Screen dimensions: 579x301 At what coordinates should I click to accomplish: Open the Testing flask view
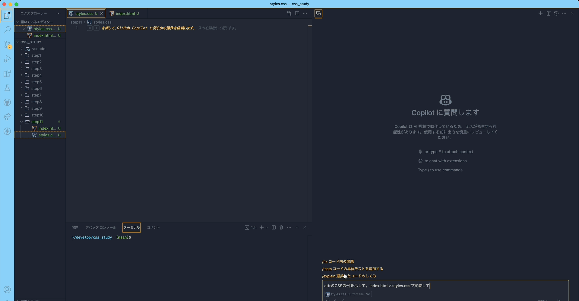[x=7, y=88]
